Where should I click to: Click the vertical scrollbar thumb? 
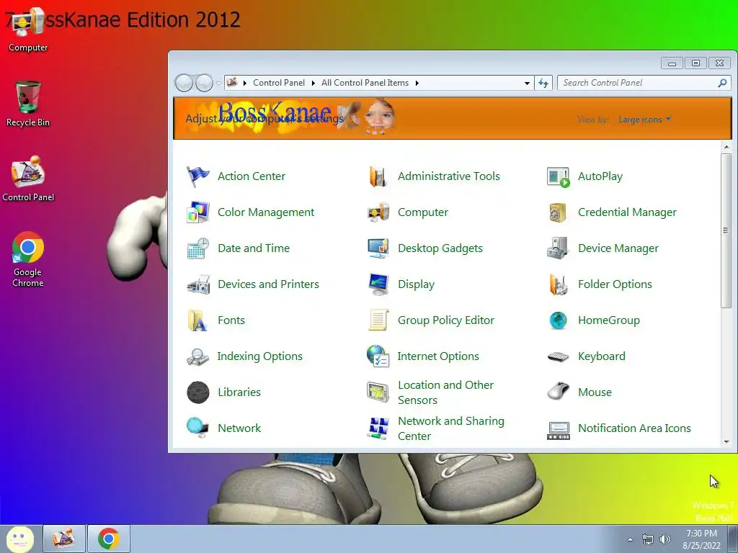coord(726,230)
